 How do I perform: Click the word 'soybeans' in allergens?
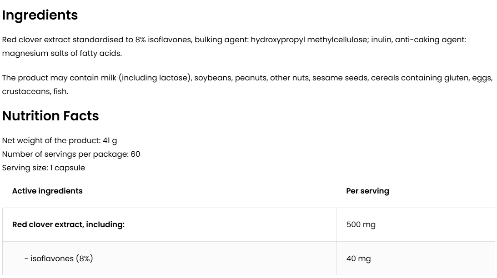213,78
